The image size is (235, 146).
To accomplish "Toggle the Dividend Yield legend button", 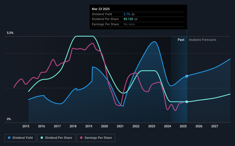I will point(20,138).
